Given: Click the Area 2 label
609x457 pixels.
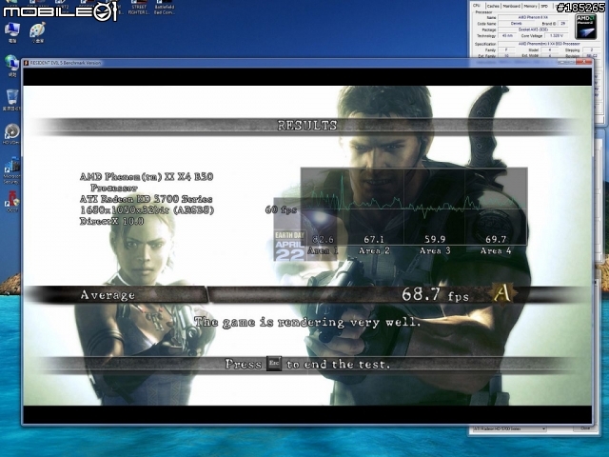Looking at the screenshot, I should [x=374, y=250].
